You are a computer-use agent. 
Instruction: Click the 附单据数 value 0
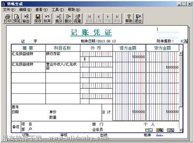182,41
